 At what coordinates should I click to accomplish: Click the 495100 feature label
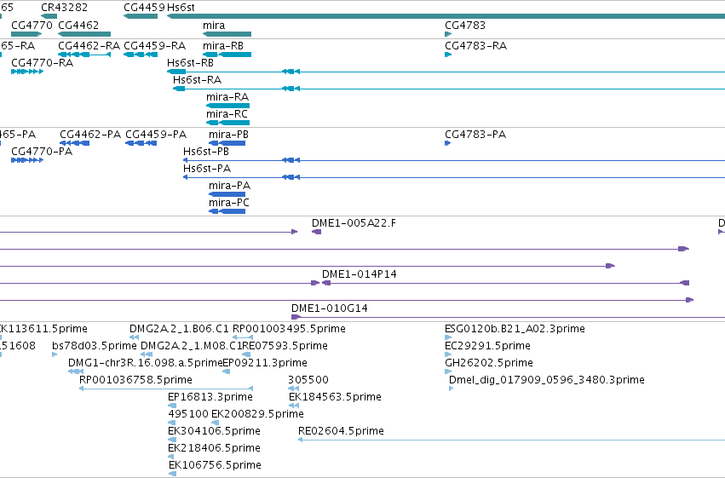click(x=188, y=414)
